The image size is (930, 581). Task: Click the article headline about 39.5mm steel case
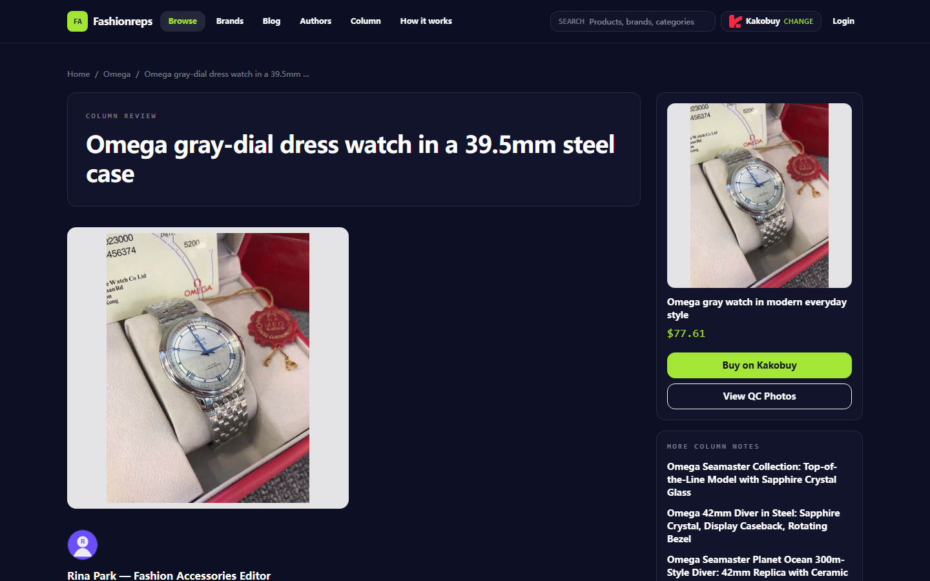pyautogui.click(x=350, y=159)
